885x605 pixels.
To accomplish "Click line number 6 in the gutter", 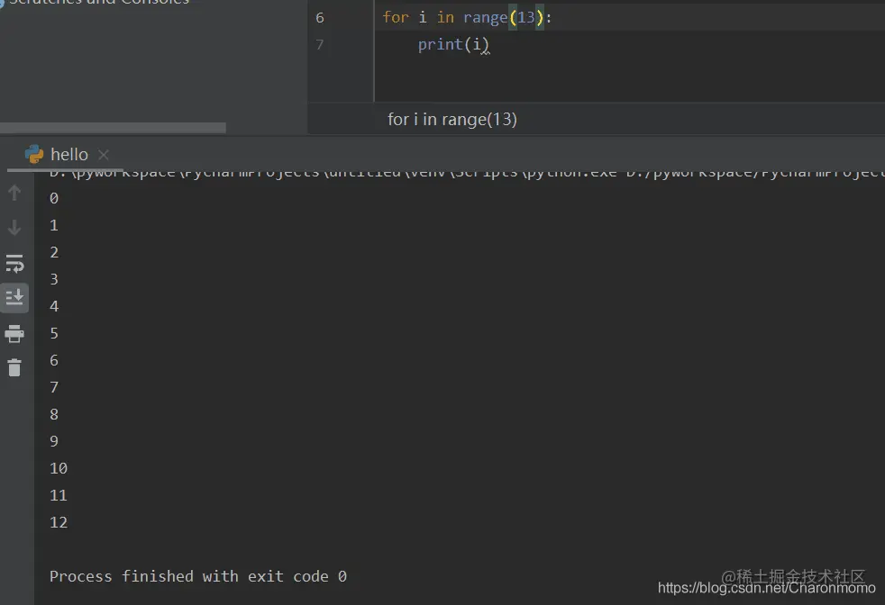I will (320, 18).
